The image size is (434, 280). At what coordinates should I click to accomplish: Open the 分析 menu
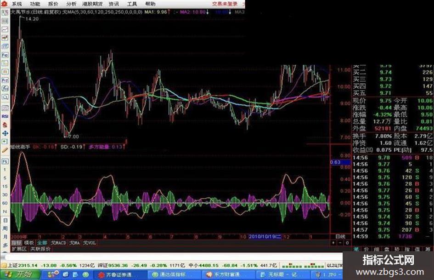71,4
